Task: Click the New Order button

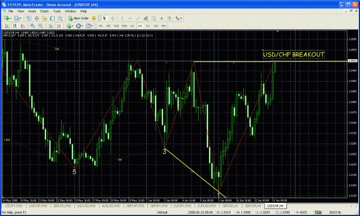Action: (x=78, y=18)
